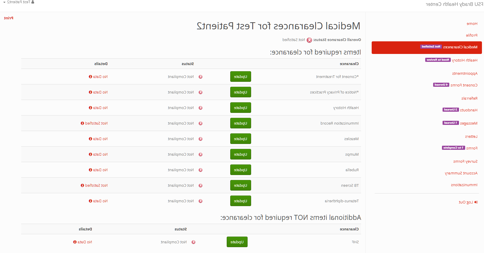Click the Not Satisfied alert icon for Immunization Record

pyautogui.click(x=82, y=123)
